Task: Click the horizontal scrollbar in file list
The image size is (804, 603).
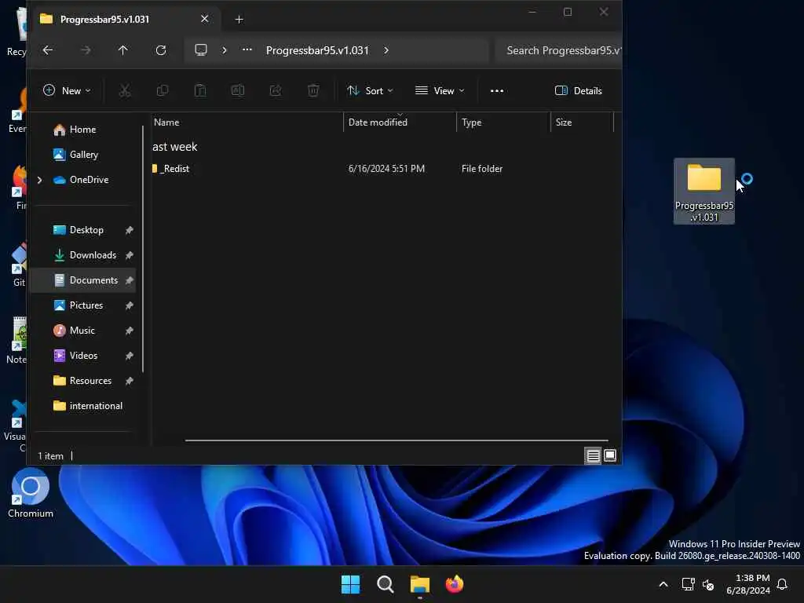Action: (x=397, y=440)
